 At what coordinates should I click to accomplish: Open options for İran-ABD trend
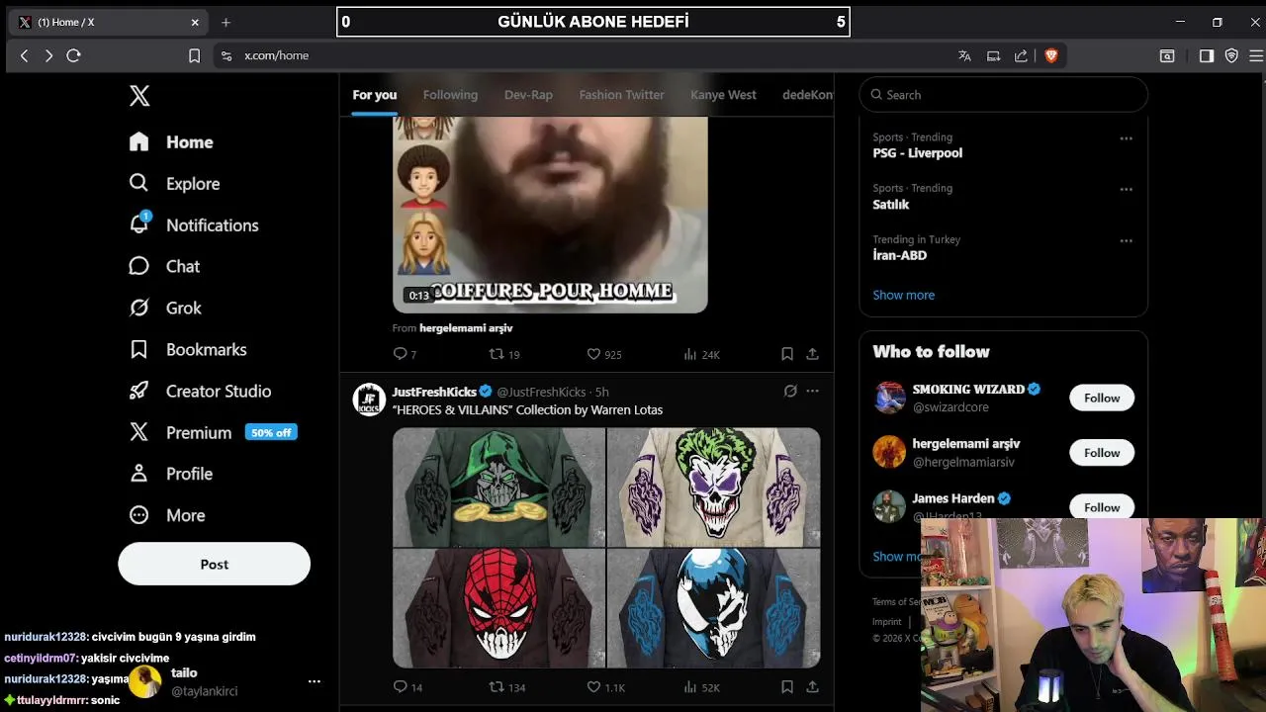tap(1126, 240)
